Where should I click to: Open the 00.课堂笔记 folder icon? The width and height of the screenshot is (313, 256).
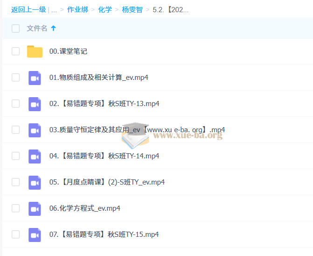35,51
